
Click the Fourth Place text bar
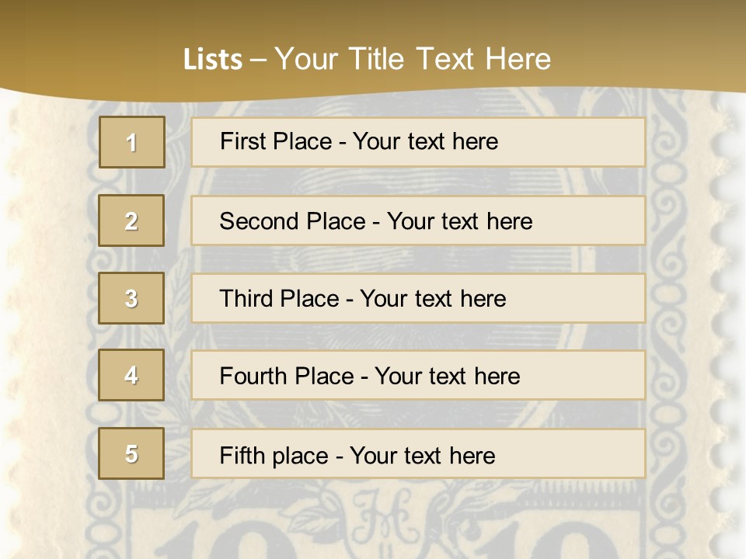tap(418, 375)
